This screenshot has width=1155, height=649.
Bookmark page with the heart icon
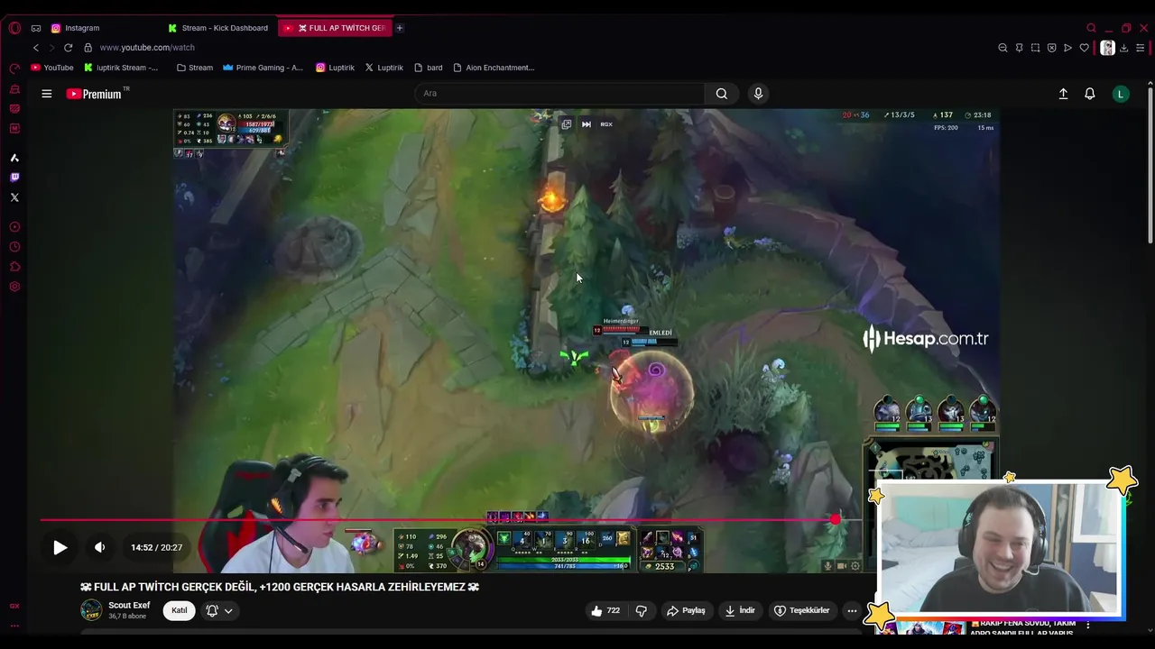(x=1084, y=48)
